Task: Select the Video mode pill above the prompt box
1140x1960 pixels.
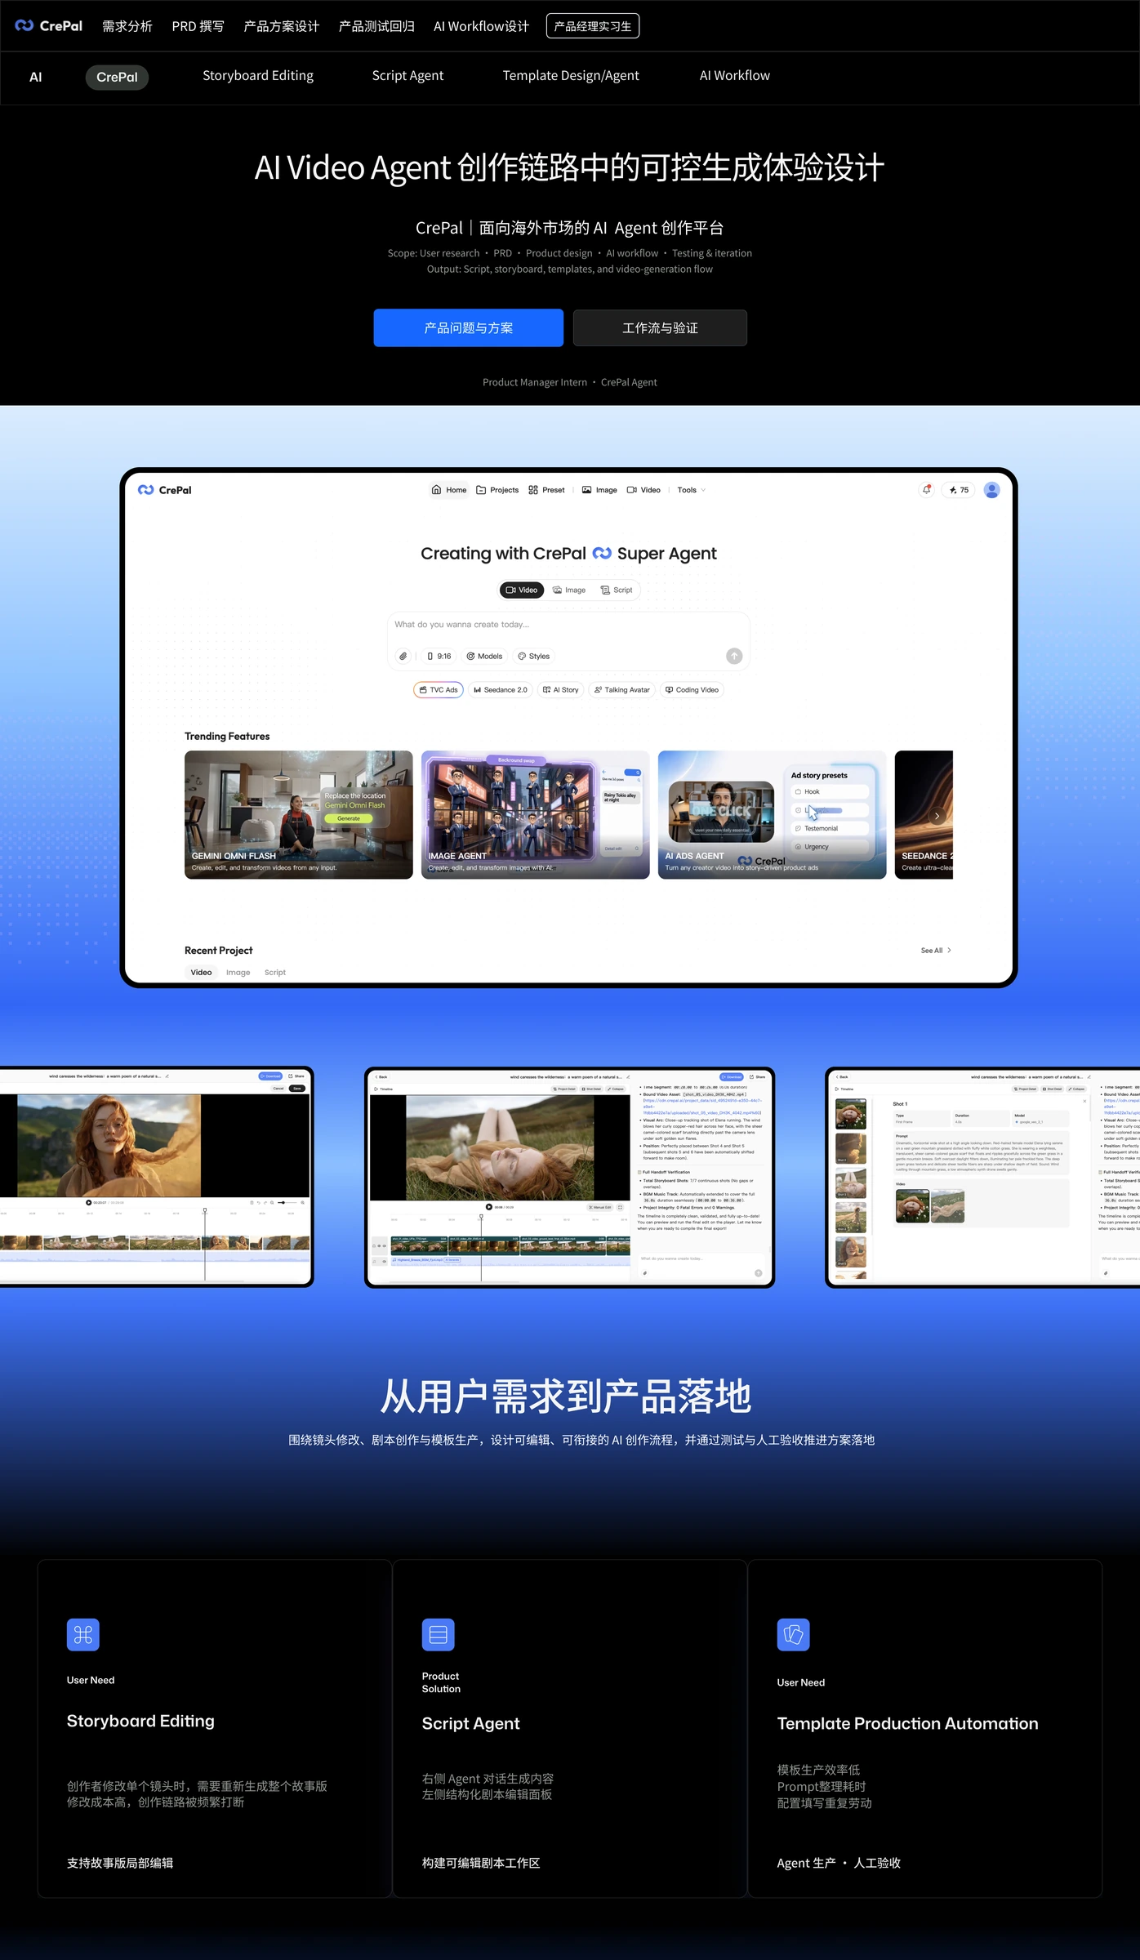Action: pos(522,590)
